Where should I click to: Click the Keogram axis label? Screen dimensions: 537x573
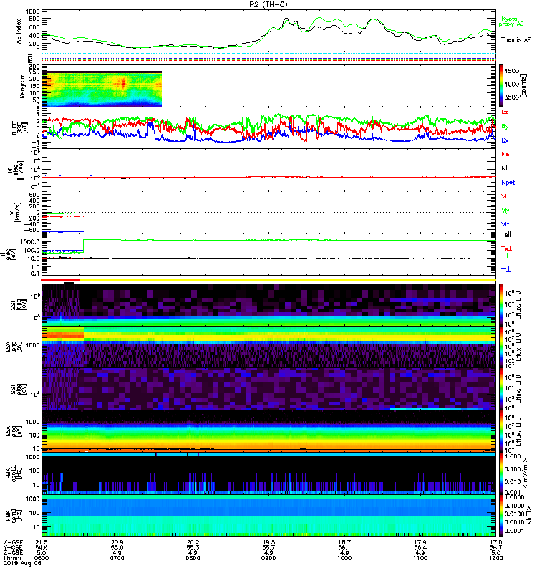22,86
